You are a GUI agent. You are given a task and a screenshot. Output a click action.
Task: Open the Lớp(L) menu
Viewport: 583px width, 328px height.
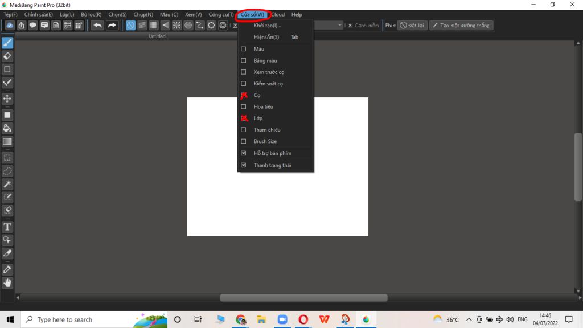(67, 14)
